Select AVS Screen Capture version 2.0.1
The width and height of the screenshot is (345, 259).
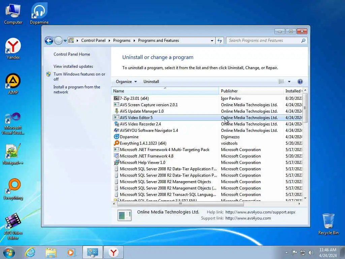(208, 105)
